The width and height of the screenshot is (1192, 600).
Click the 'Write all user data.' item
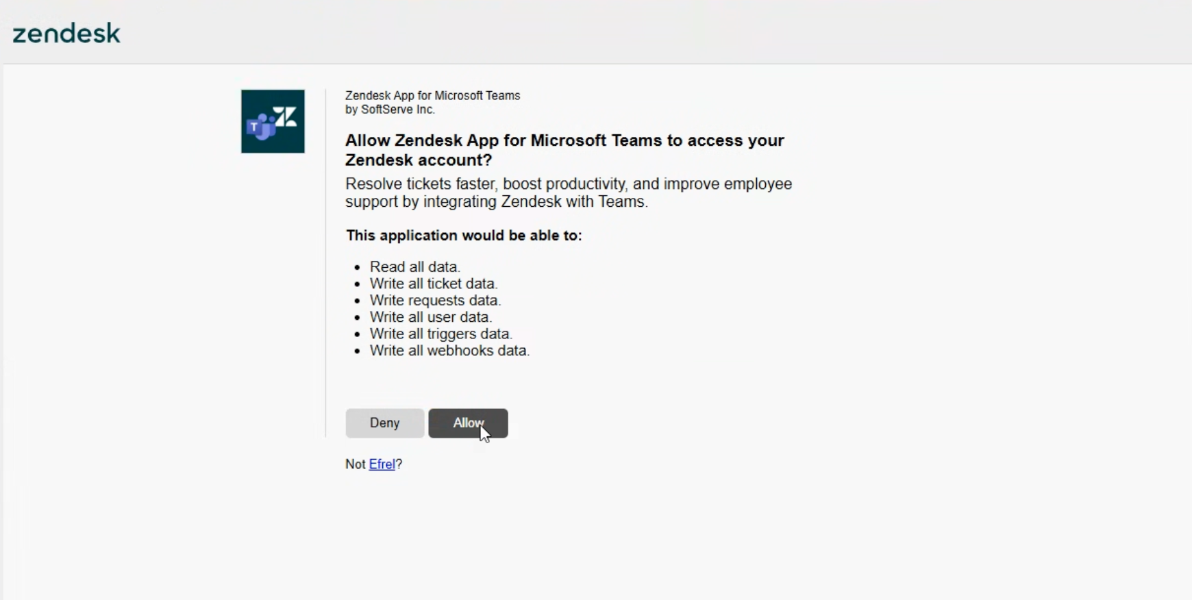coord(431,317)
